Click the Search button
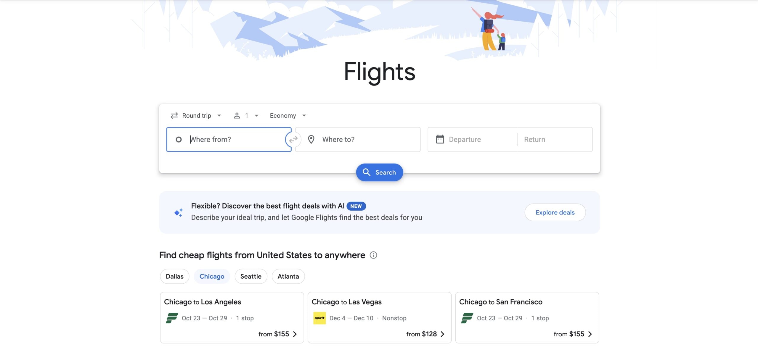Image resolution: width=758 pixels, height=347 pixels. [x=379, y=172]
